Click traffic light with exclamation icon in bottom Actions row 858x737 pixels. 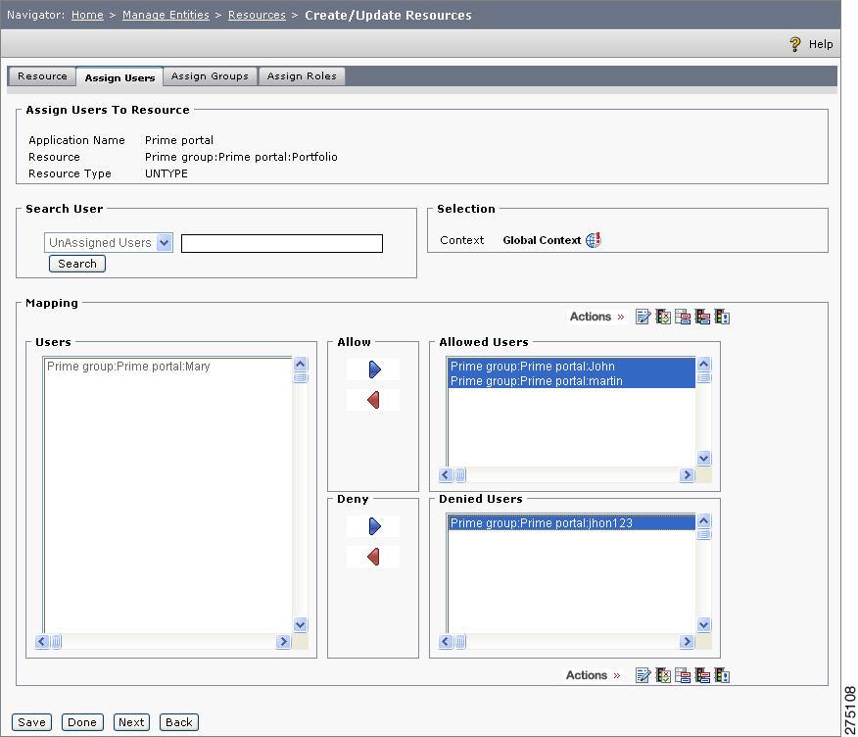click(x=722, y=675)
